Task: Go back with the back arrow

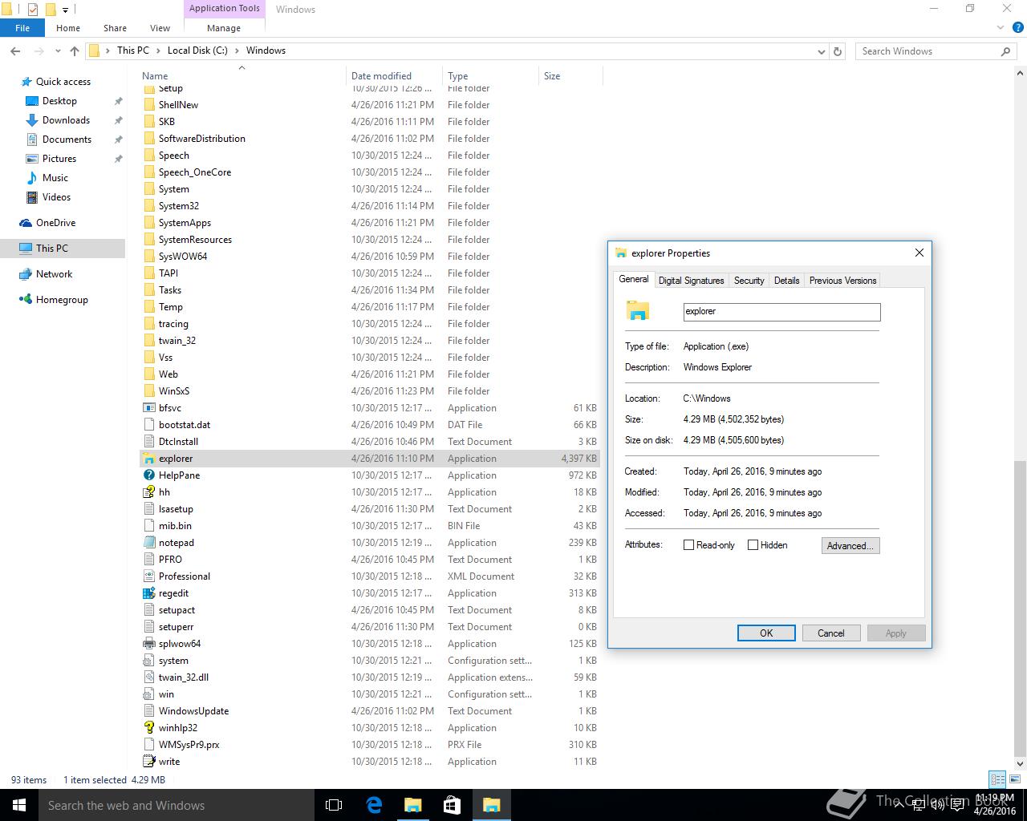Action: (x=15, y=51)
